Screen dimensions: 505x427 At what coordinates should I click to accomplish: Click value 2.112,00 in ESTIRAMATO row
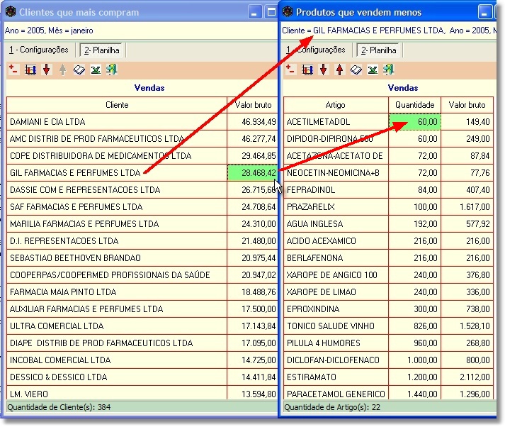[x=467, y=377]
